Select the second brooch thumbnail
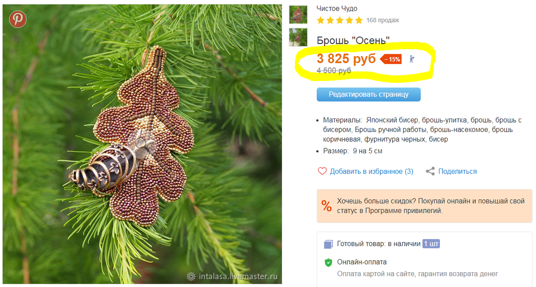This screenshot has height=287, width=536. (x=298, y=37)
